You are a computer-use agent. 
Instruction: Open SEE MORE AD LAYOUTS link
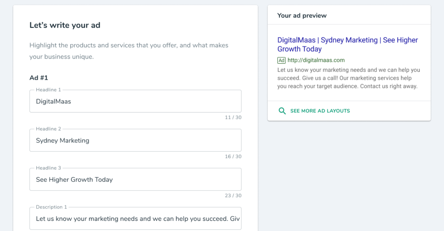point(320,111)
